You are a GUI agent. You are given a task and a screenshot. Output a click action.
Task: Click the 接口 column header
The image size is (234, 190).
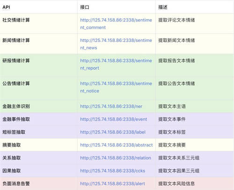tap(85, 7)
